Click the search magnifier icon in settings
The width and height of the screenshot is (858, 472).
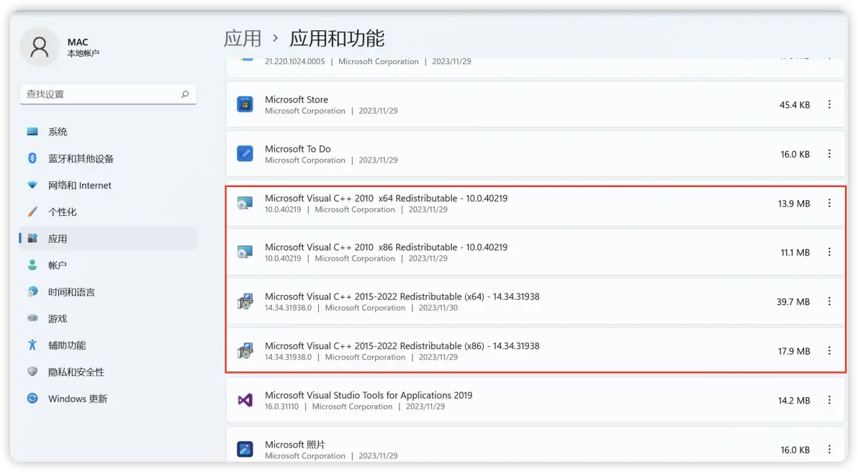pyautogui.click(x=185, y=94)
